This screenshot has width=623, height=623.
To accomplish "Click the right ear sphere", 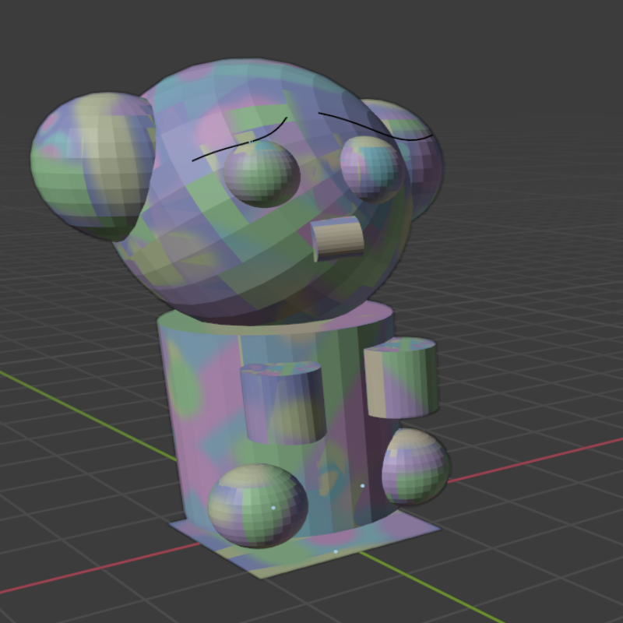I will point(405,156).
